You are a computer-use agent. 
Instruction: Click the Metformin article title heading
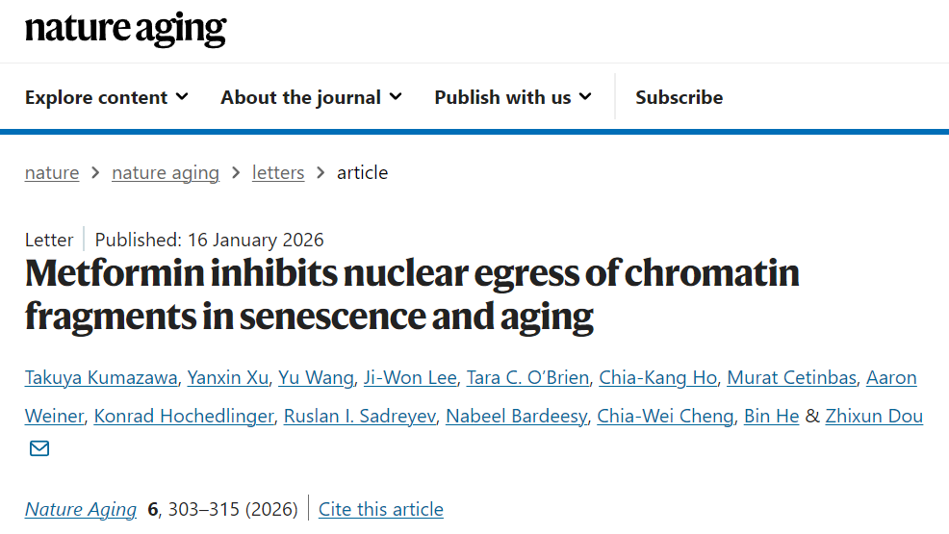(x=412, y=294)
